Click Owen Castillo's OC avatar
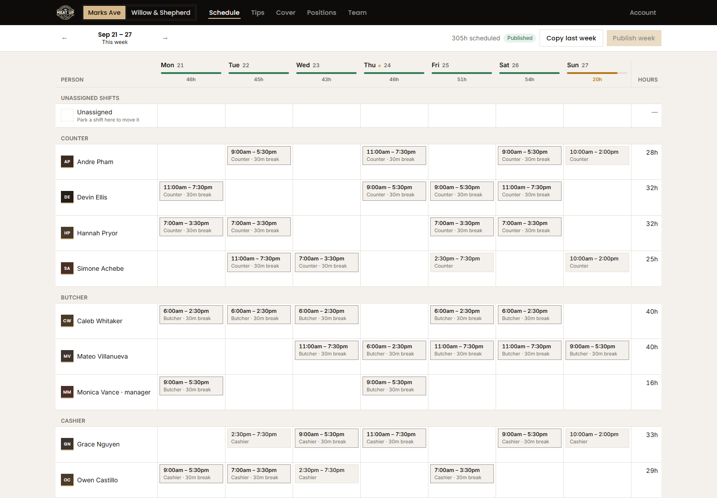717x498 pixels. 67,480
